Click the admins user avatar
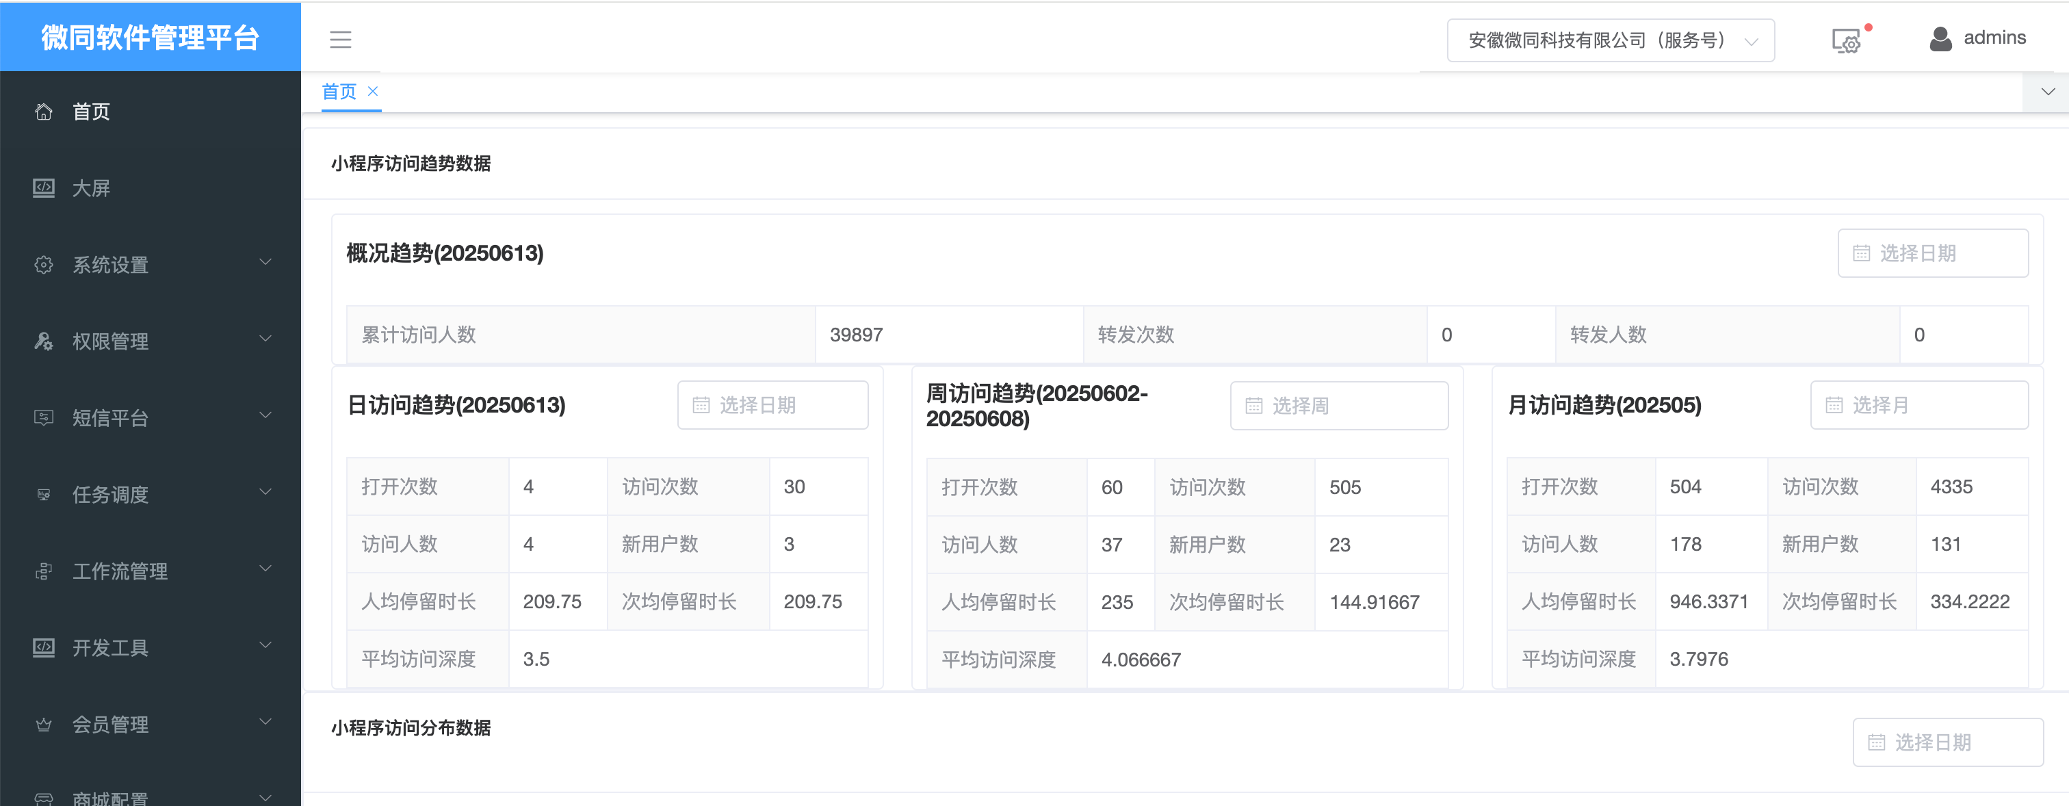This screenshot has height=806, width=2069. click(1940, 38)
